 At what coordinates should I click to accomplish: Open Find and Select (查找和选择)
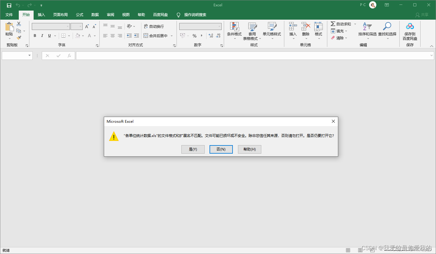pyautogui.click(x=387, y=31)
